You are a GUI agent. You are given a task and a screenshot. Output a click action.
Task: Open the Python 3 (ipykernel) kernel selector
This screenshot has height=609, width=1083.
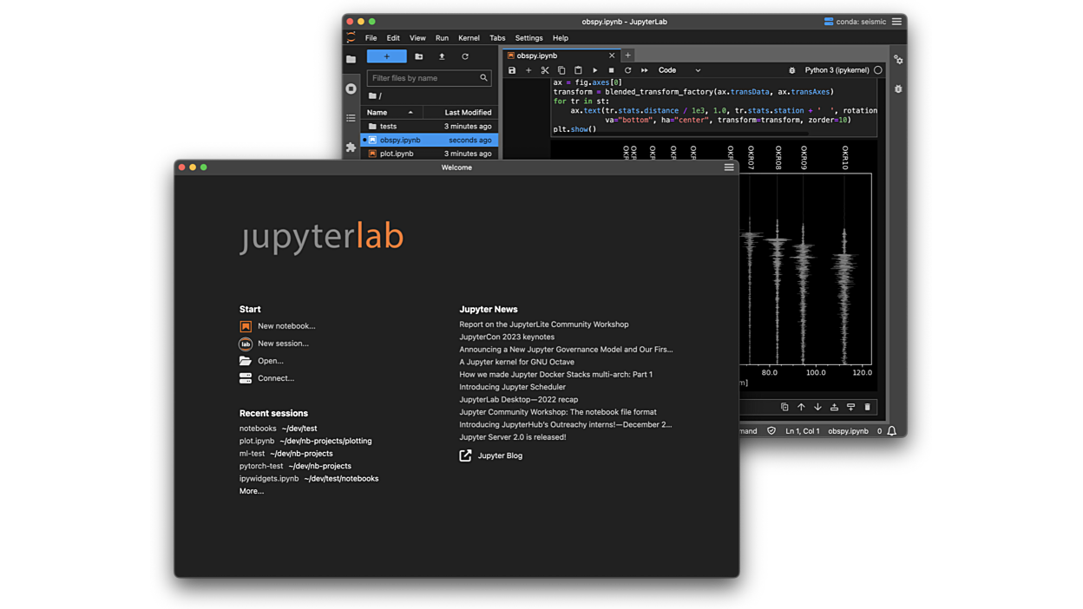837,70
